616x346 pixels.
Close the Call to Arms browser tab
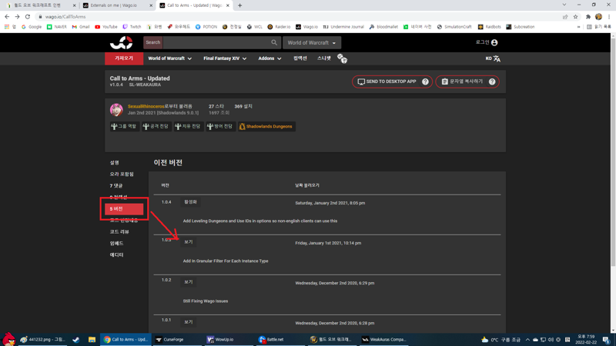(227, 5)
